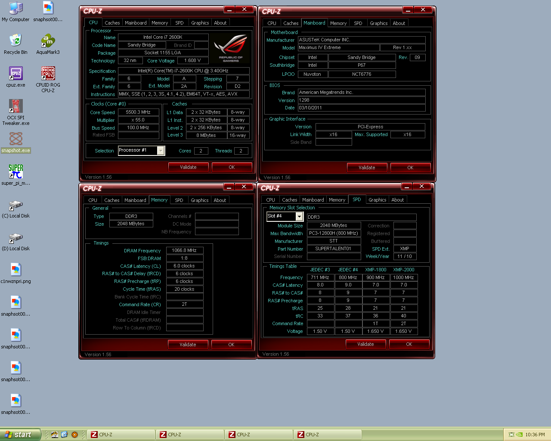551x441 pixels.
Task: Select the snapshot.exe desktop icon
Action: [x=16, y=140]
